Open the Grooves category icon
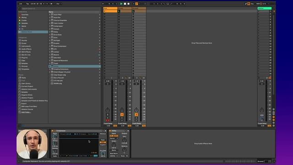 point(20,66)
